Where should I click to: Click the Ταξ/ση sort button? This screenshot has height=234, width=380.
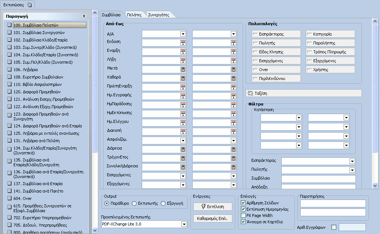tap(304, 93)
